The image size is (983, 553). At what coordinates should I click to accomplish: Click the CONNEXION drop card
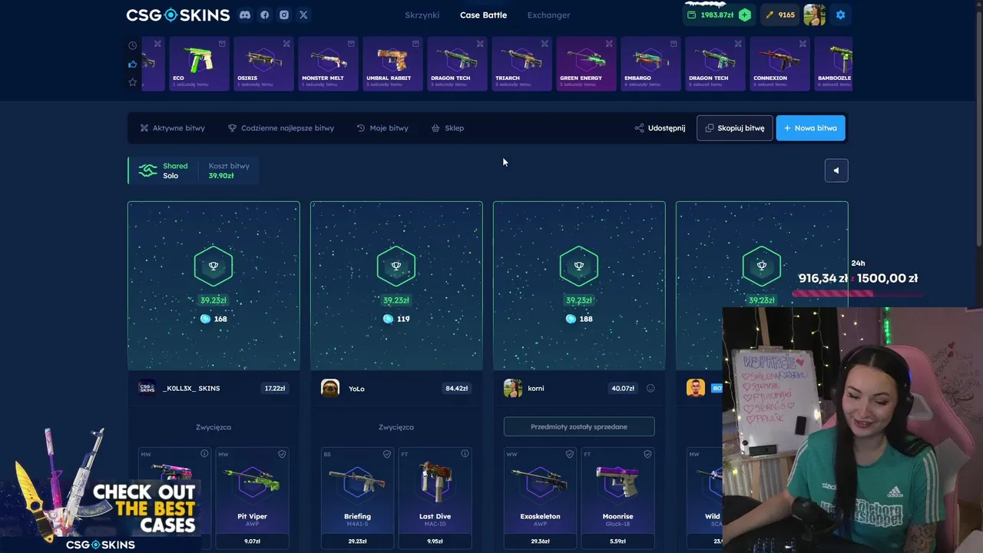tap(779, 64)
